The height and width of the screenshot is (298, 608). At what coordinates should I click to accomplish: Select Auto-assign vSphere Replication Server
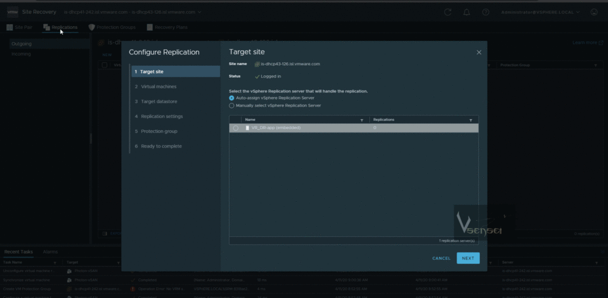[x=232, y=98]
